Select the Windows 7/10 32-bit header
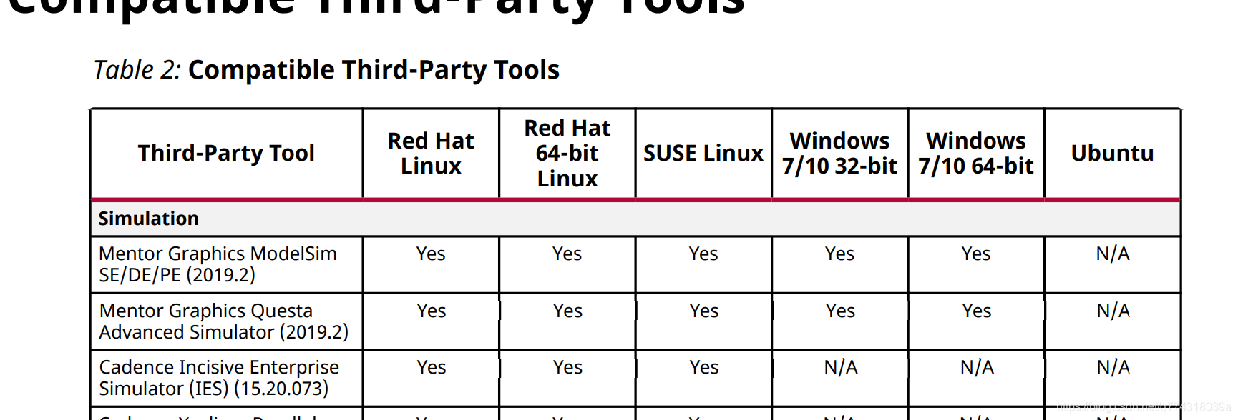Screen dimensions: 1238x420 (x=839, y=153)
